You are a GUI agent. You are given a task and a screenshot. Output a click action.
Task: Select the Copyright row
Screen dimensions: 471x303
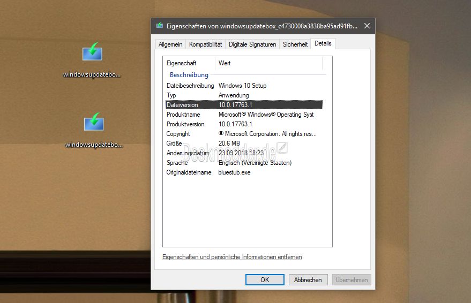(x=244, y=133)
